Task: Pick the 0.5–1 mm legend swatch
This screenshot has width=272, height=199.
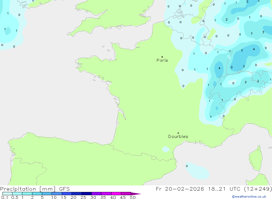Action: click(17, 194)
